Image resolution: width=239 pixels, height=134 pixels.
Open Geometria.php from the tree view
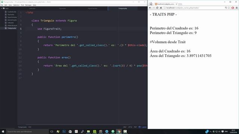[12, 20]
